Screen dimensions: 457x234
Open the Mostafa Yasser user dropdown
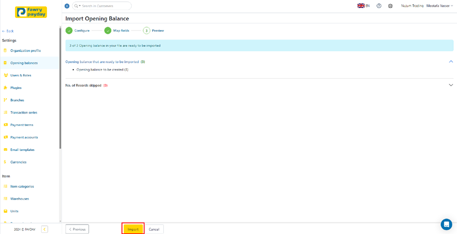coord(440,6)
